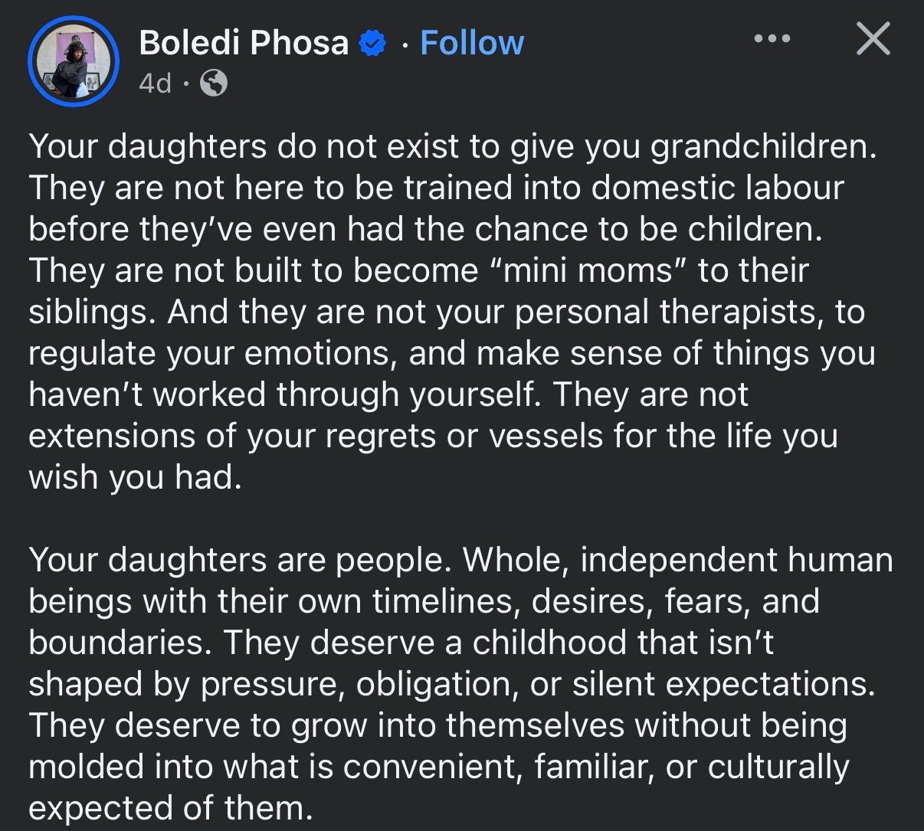Image resolution: width=924 pixels, height=831 pixels.
Task: Click the final line "expected of them."
Action: coord(171,808)
